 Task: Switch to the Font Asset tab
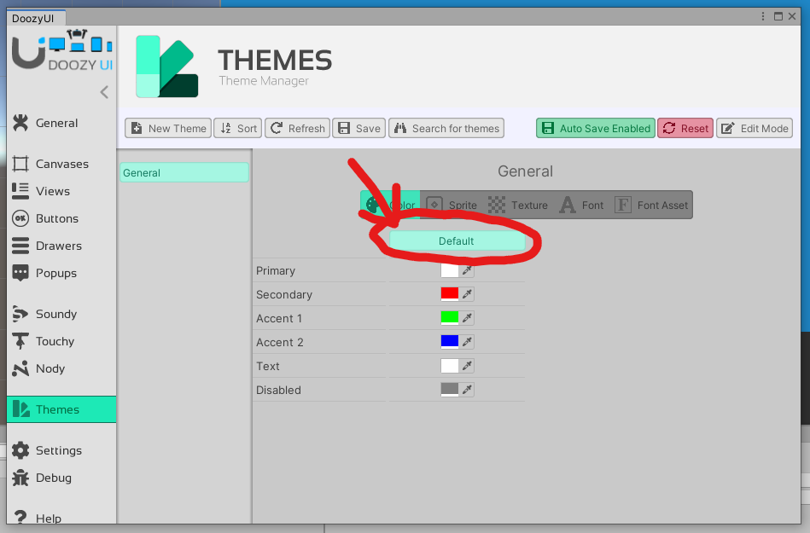pyautogui.click(x=651, y=205)
